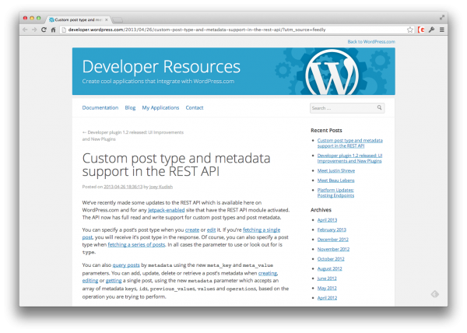Open recent post Platform Updates: Posting Endpoints
This screenshot has width=467, height=333.
[335, 193]
